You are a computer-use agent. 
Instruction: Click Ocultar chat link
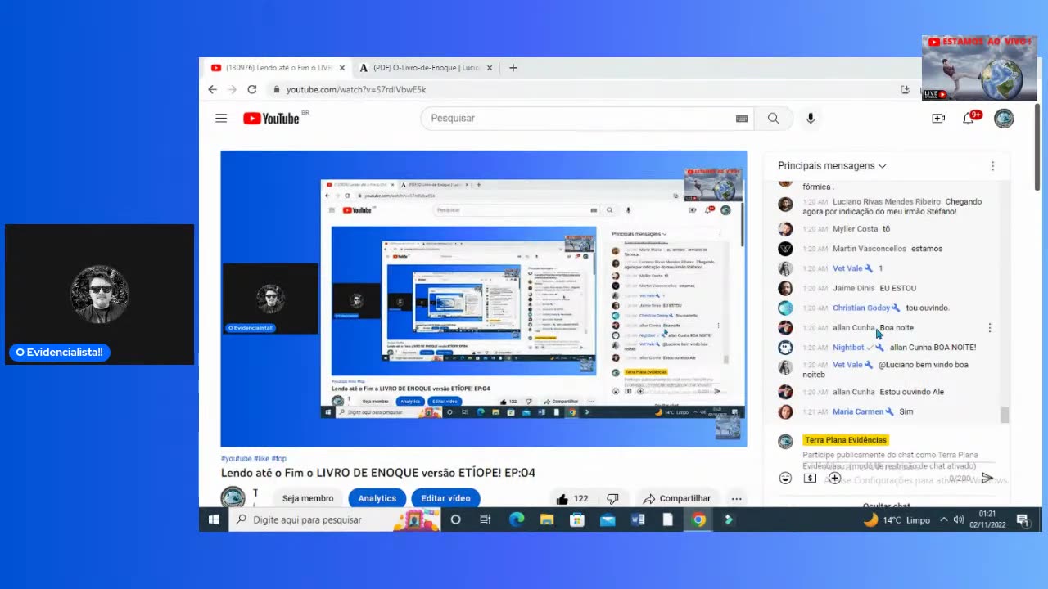point(887,504)
